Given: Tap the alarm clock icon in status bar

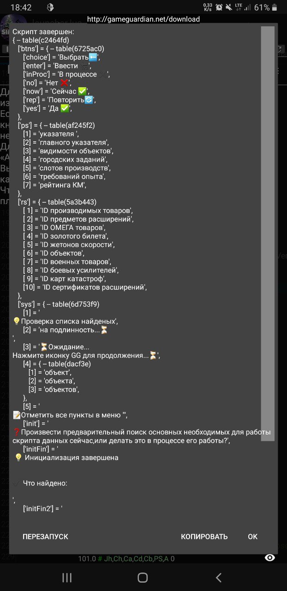Looking at the screenshot, I should click(x=219, y=7).
